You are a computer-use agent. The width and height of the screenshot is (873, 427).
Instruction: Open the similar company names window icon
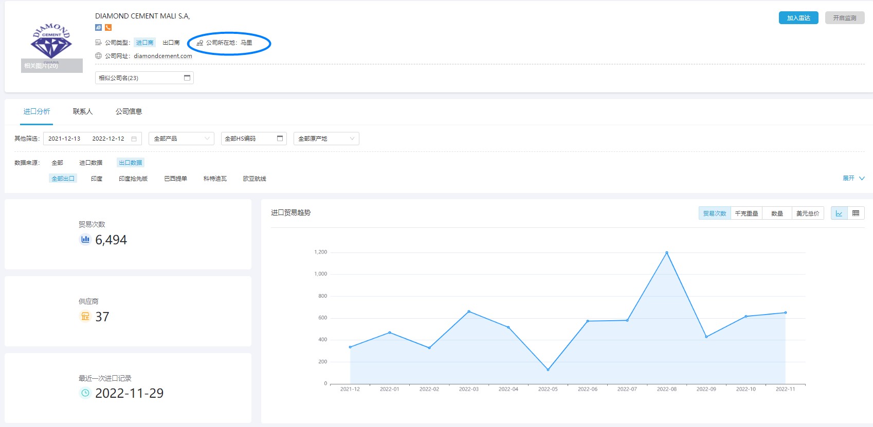[187, 78]
